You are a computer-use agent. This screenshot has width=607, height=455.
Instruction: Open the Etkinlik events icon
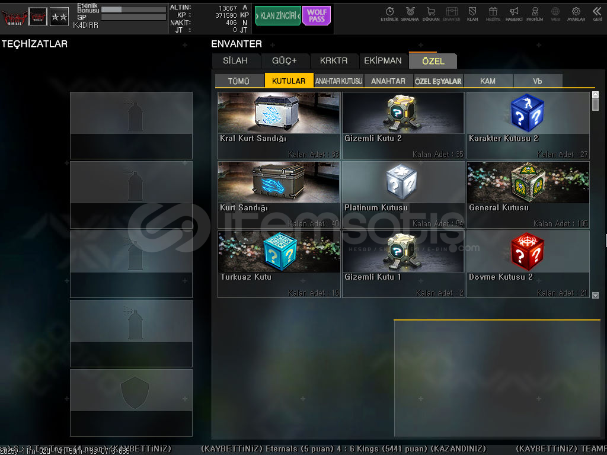point(389,13)
